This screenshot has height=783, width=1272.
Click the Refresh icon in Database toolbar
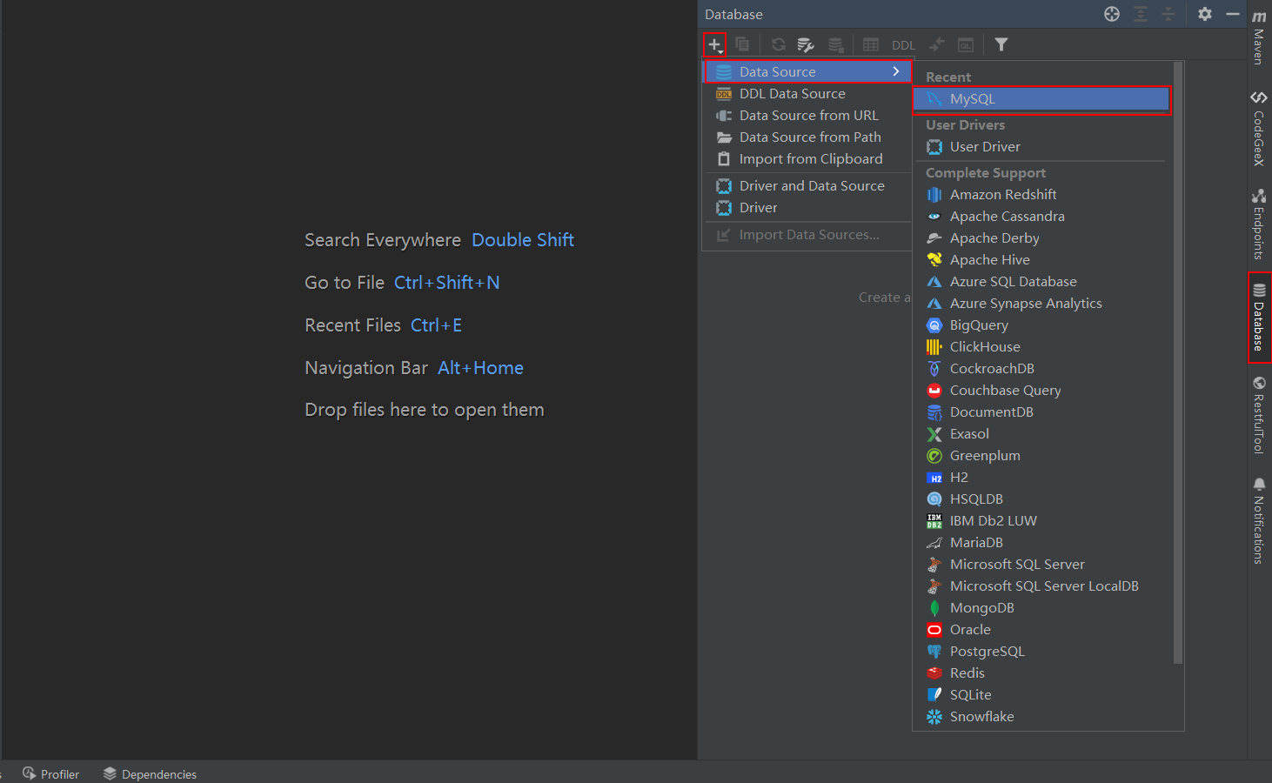pyautogui.click(x=779, y=44)
